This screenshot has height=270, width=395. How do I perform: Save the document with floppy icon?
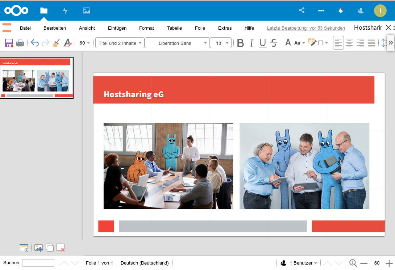(x=9, y=43)
